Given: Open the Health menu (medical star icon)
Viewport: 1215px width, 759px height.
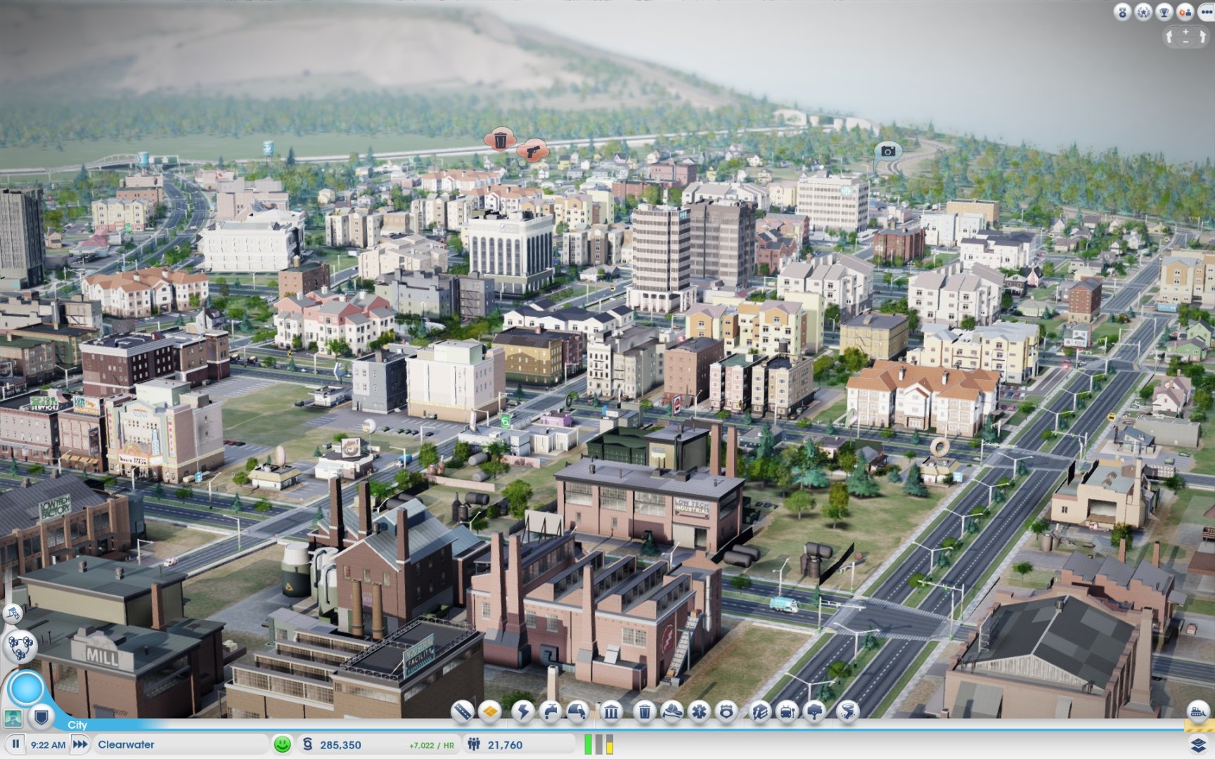Looking at the screenshot, I should coord(700,712).
